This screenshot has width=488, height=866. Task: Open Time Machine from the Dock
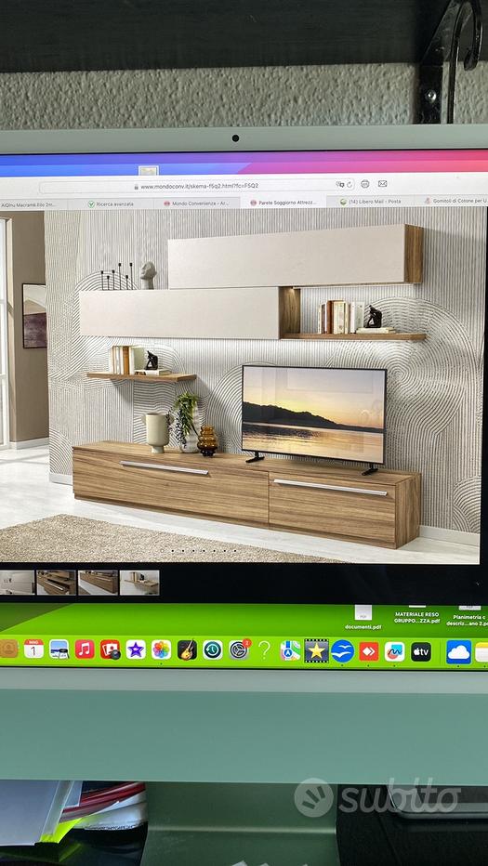coord(213,650)
